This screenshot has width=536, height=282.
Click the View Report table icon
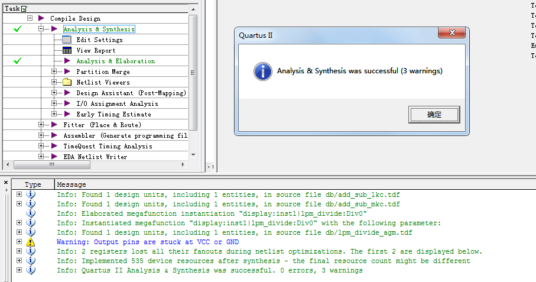[67, 50]
